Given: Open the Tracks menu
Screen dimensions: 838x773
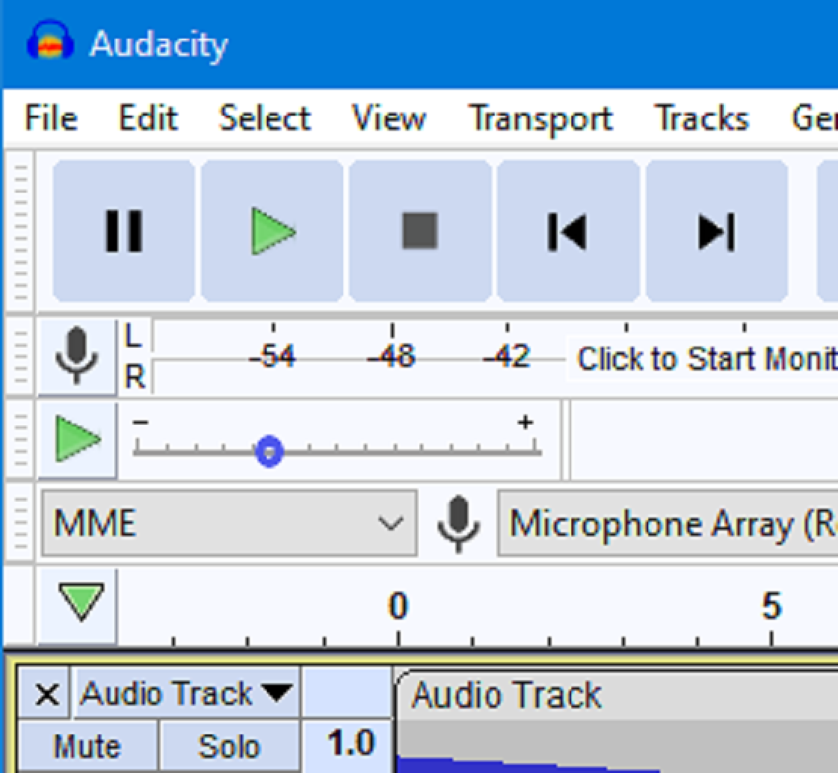Looking at the screenshot, I should (701, 118).
